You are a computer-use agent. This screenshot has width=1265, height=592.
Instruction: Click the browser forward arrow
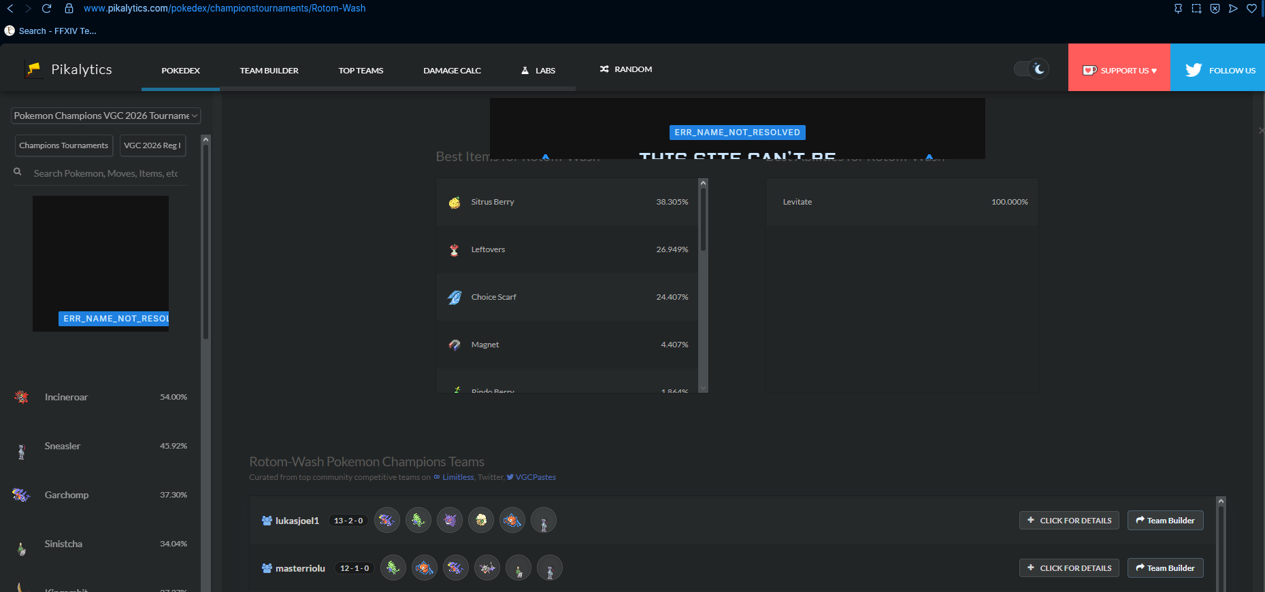(28, 8)
